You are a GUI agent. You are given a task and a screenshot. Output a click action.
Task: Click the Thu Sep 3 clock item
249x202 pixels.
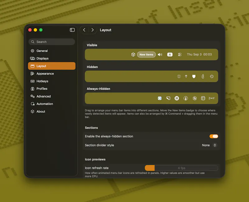pyautogui.click(x=199, y=54)
